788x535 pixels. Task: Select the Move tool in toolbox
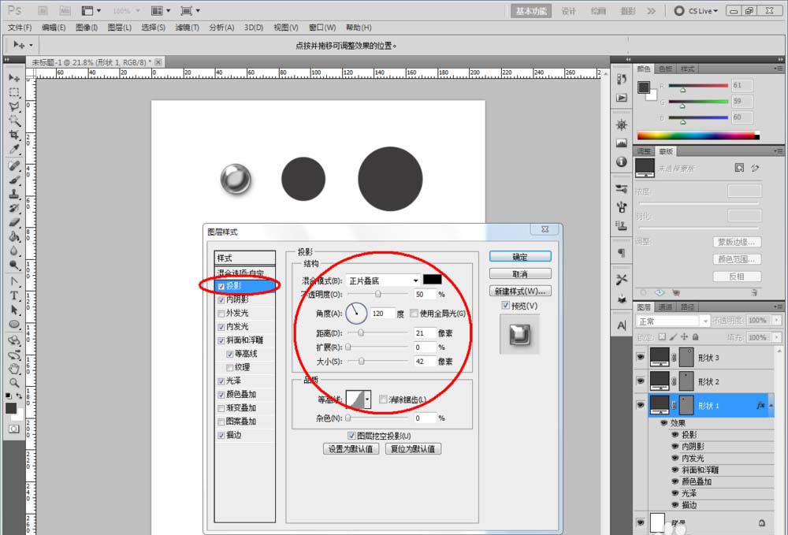click(x=14, y=78)
